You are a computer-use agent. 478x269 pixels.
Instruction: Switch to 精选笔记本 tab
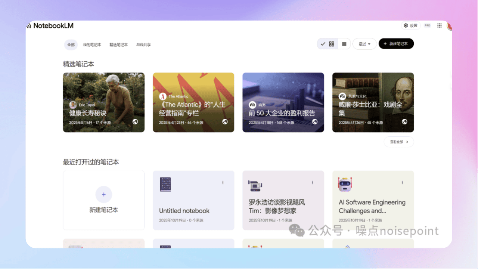click(x=118, y=44)
